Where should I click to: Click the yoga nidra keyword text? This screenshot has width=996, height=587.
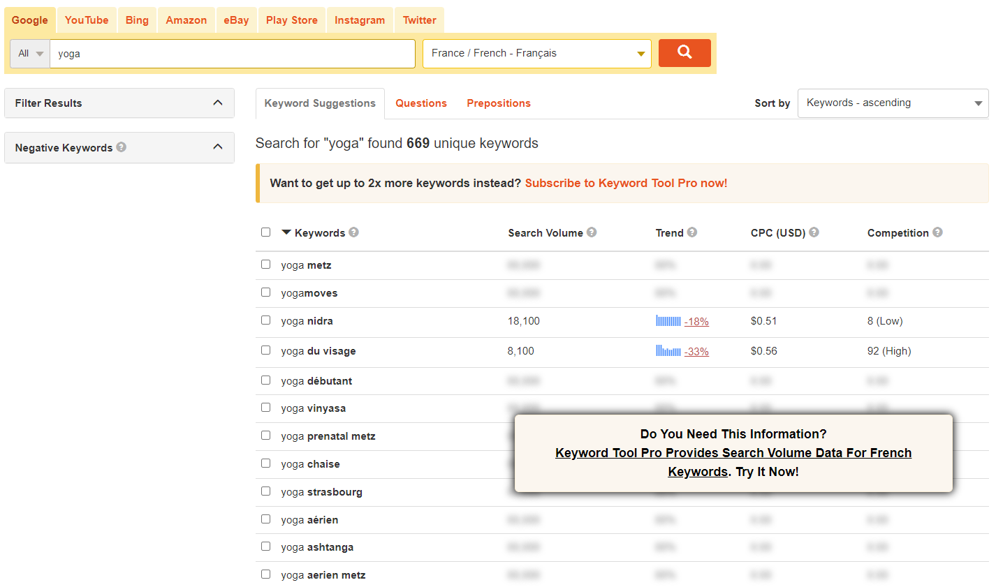[x=307, y=321]
